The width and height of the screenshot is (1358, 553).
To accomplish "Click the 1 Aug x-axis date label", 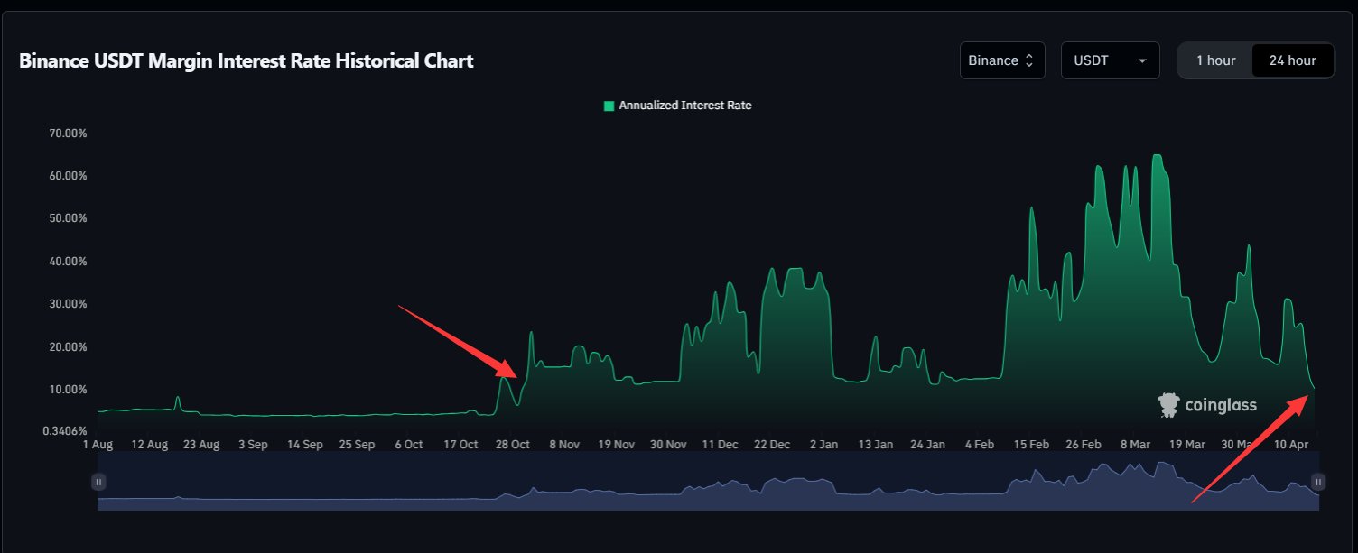I will pos(97,445).
